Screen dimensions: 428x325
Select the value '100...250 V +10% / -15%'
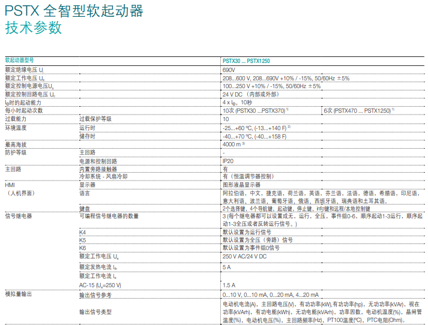point(253,86)
